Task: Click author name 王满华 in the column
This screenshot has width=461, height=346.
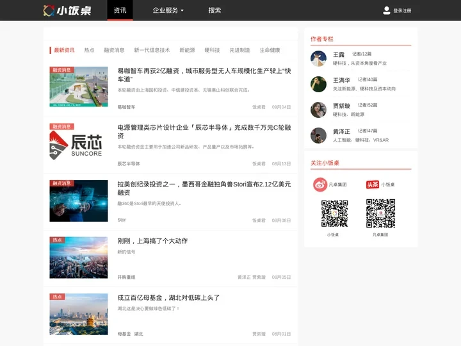Action: click(341, 80)
